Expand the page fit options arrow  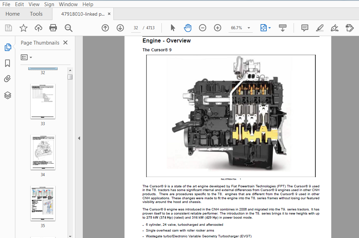(x=269, y=28)
